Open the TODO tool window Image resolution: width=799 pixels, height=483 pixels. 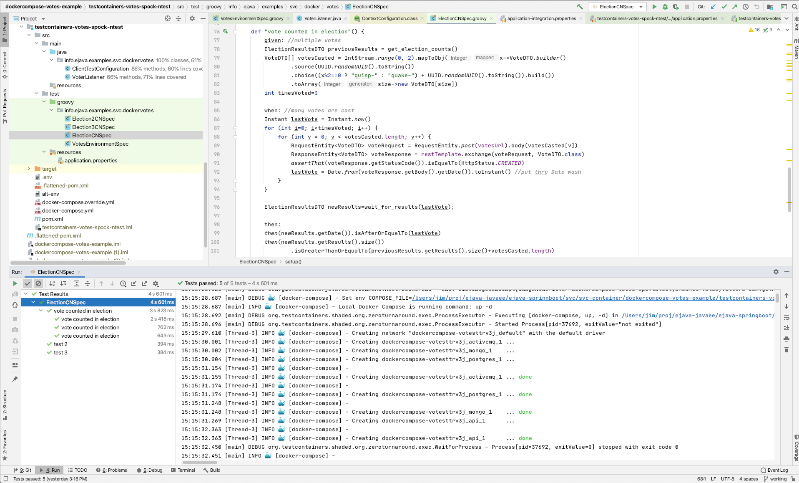coord(78,470)
